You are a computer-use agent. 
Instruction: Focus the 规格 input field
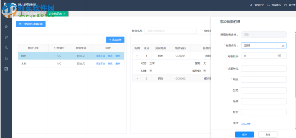pyautogui.click(x=264, y=80)
